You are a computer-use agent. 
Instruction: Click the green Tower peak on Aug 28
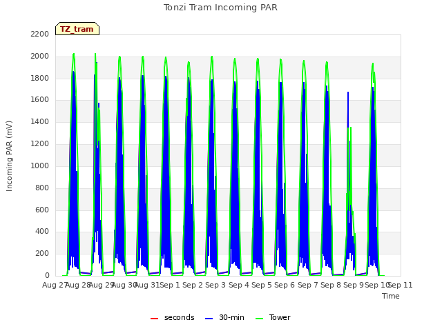coord(74,54)
